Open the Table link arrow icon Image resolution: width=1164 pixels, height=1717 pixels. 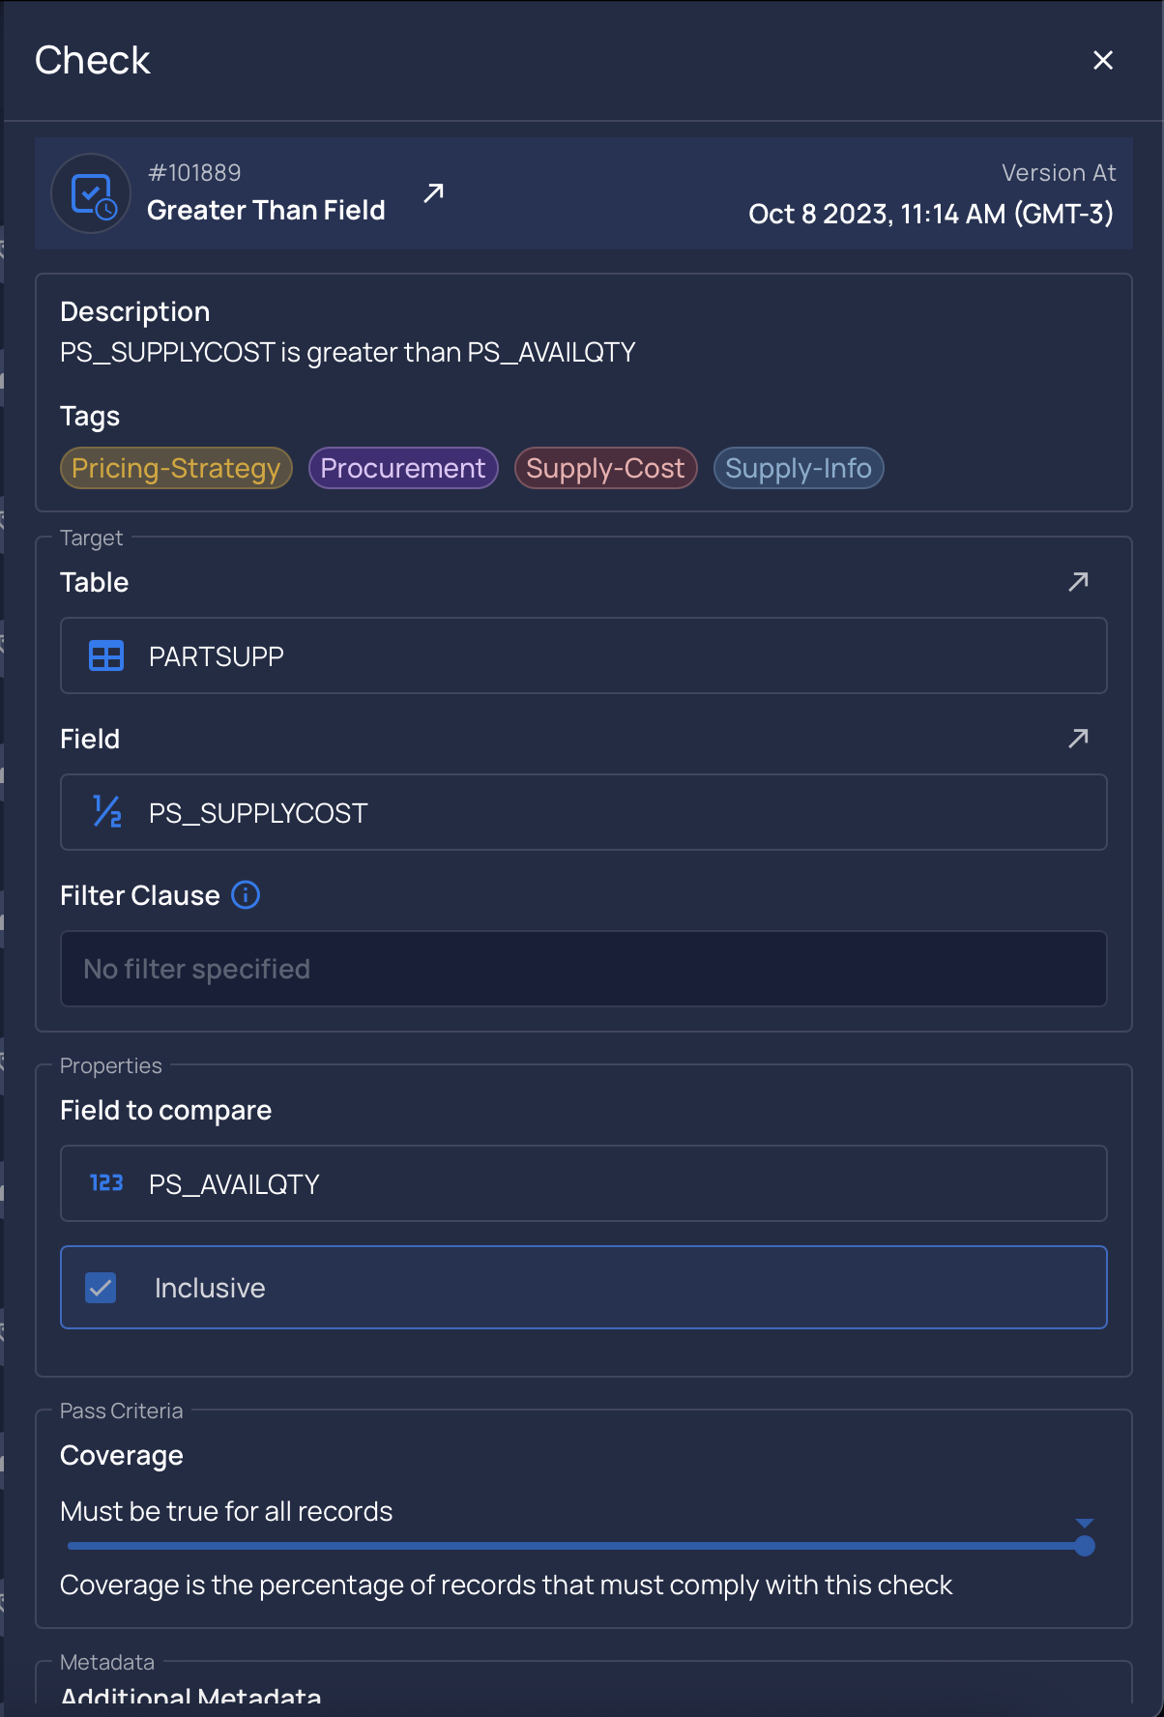click(1078, 581)
